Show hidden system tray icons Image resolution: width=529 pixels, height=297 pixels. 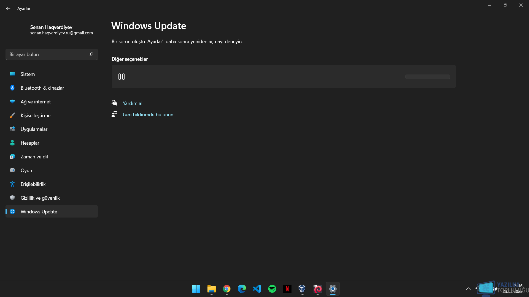coord(468,289)
